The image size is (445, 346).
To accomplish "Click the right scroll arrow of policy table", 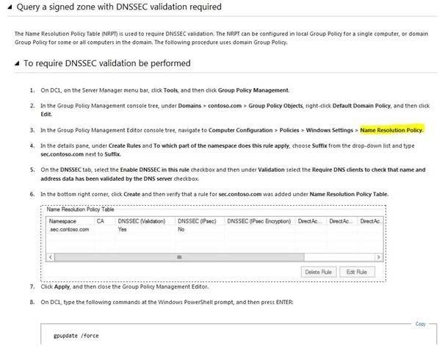I will tap(378, 257).
